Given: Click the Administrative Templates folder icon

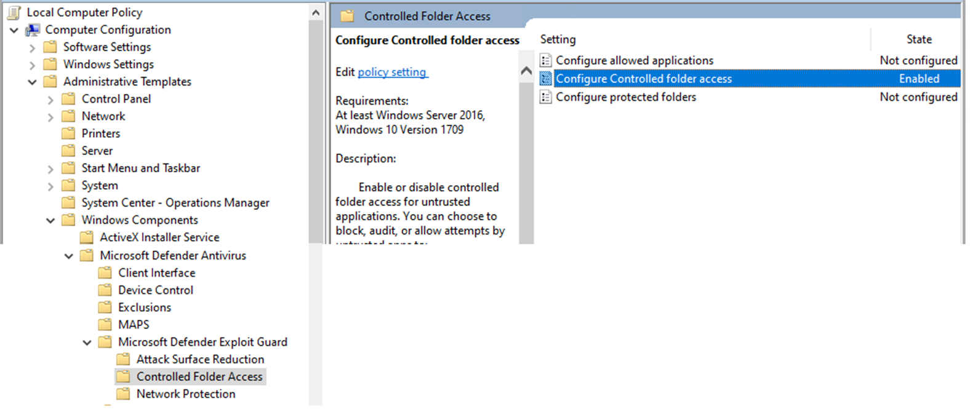Looking at the screenshot, I should [51, 81].
